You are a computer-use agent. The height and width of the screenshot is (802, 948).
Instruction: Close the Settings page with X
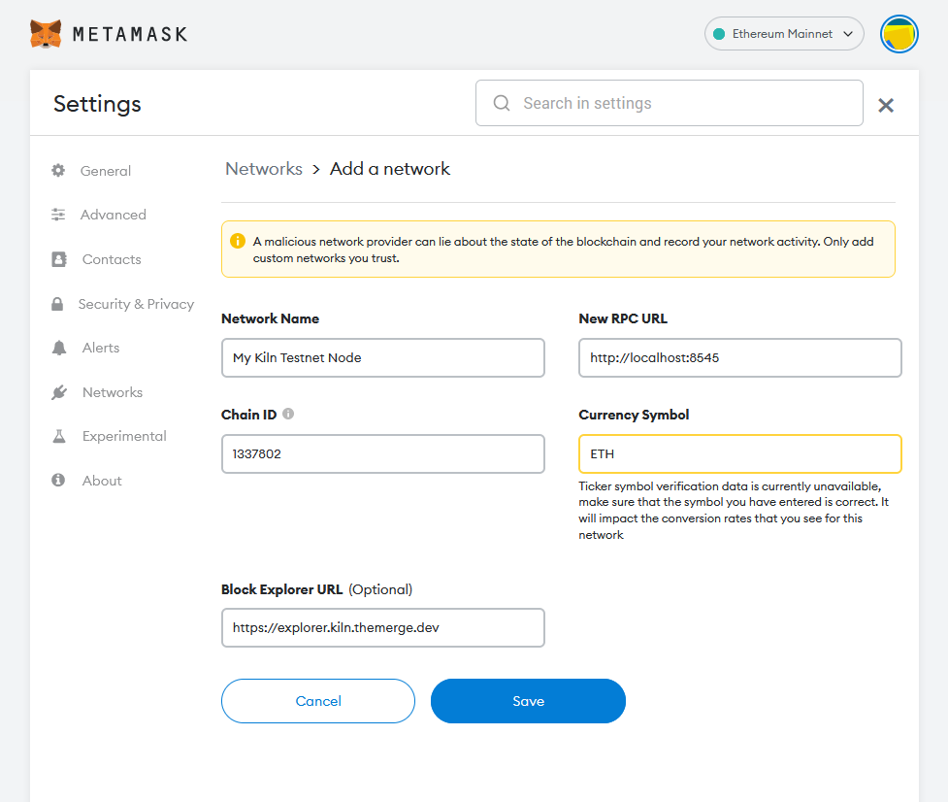885,105
